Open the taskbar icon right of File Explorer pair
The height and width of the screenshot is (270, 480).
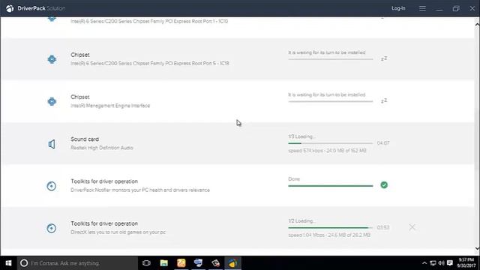click(x=198, y=263)
